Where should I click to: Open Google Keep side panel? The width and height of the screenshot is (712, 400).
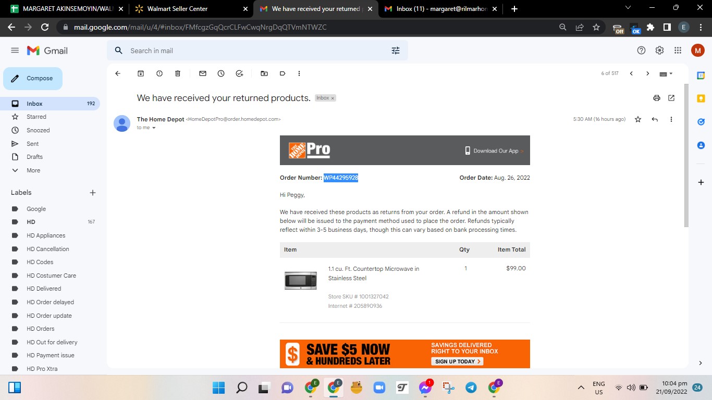click(x=701, y=98)
